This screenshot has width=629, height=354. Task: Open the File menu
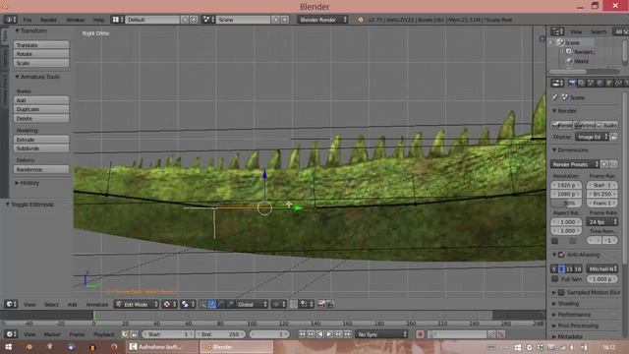pos(27,20)
